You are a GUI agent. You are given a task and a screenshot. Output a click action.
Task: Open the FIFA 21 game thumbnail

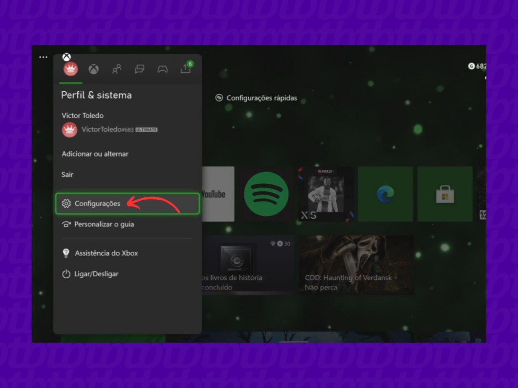coord(326,193)
